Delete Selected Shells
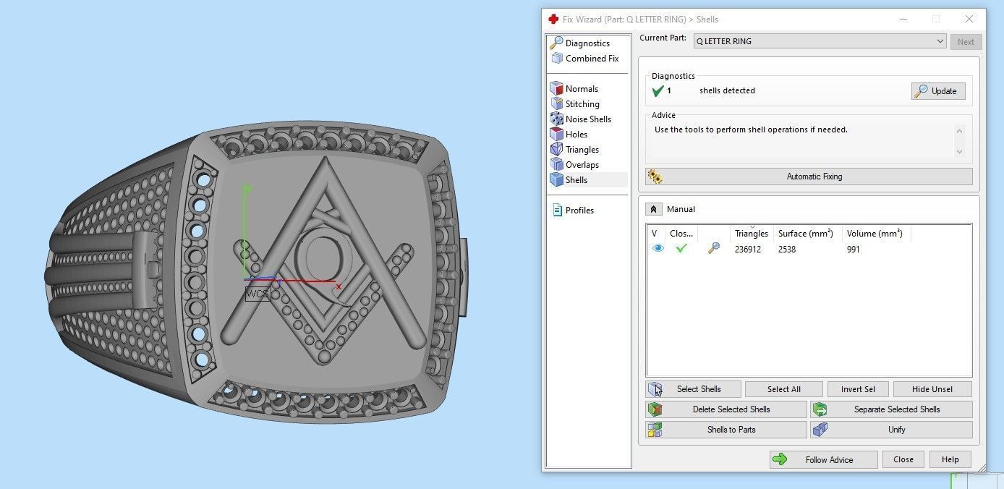1004x489 pixels. click(726, 409)
